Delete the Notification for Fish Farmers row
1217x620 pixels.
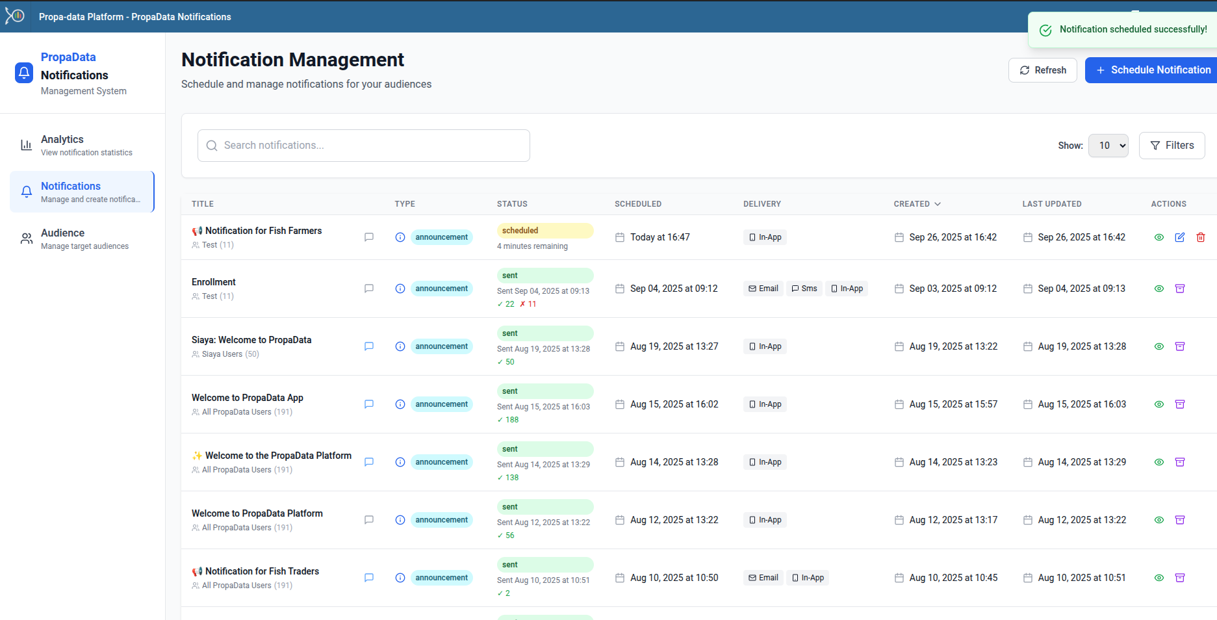1200,237
